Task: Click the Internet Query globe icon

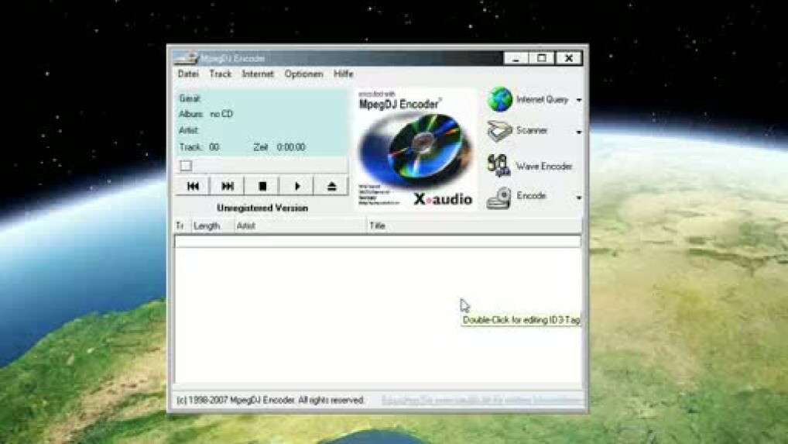Action: [x=500, y=100]
